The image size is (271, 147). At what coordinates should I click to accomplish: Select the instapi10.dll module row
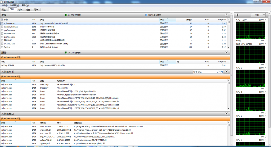pos(114,130)
